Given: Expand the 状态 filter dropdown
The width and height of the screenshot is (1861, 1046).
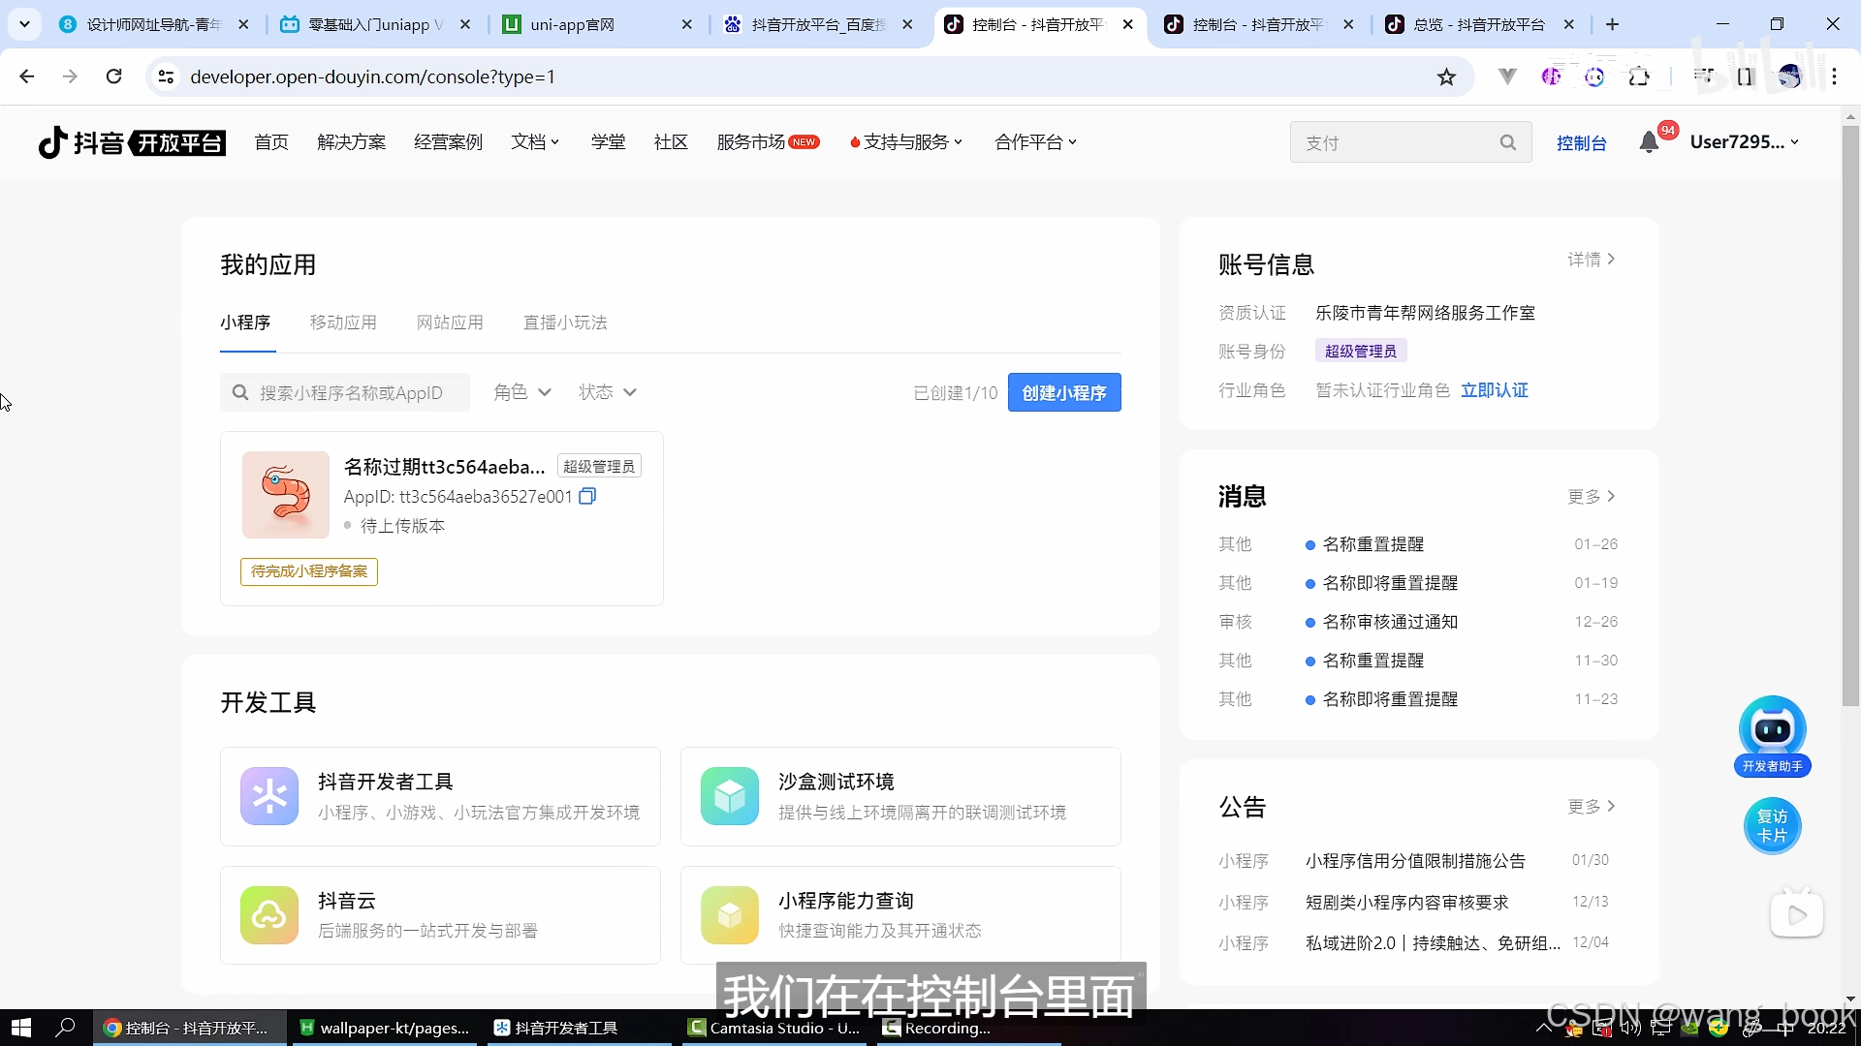Looking at the screenshot, I should pyautogui.click(x=608, y=392).
